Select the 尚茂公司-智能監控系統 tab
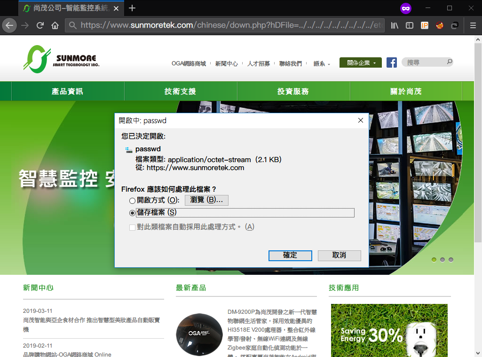Screen dimensions: 482x357 [x=71, y=8]
